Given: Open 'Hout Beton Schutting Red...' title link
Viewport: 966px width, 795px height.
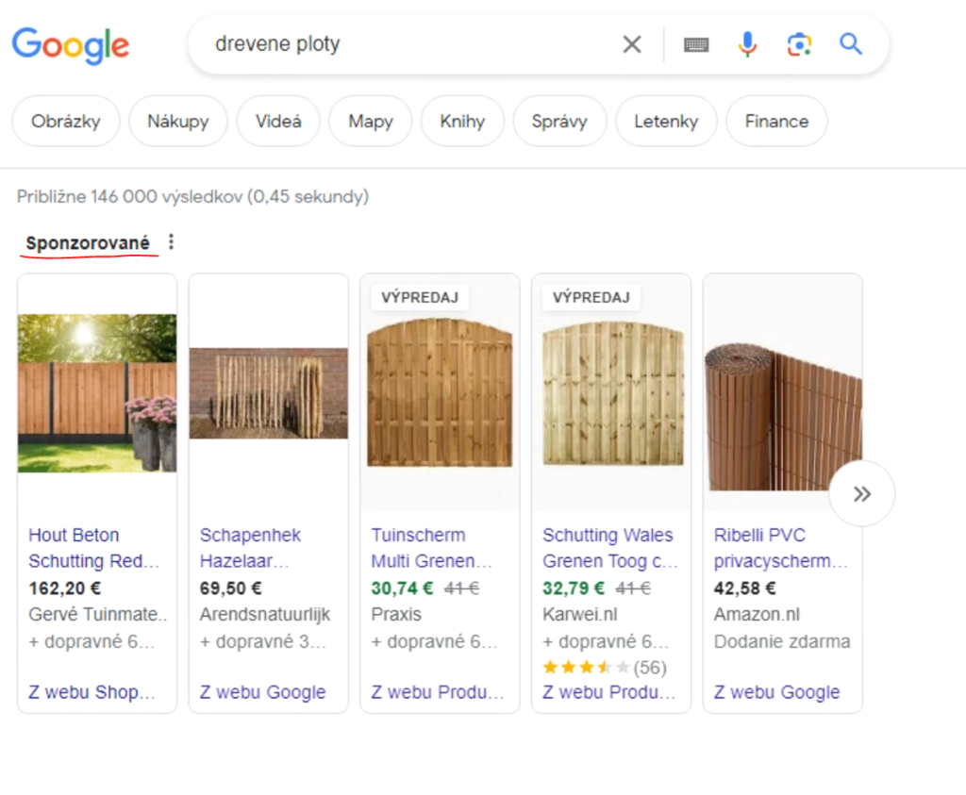Looking at the screenshot, I should (x=93, y=548).
